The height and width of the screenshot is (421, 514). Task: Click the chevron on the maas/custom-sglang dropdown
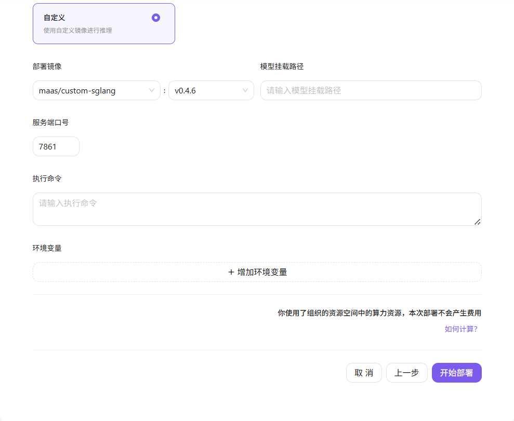[x=152, y=90]
